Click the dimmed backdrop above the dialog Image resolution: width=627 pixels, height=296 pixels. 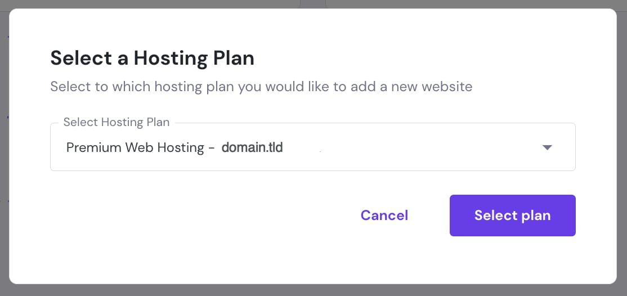[169, 3]
